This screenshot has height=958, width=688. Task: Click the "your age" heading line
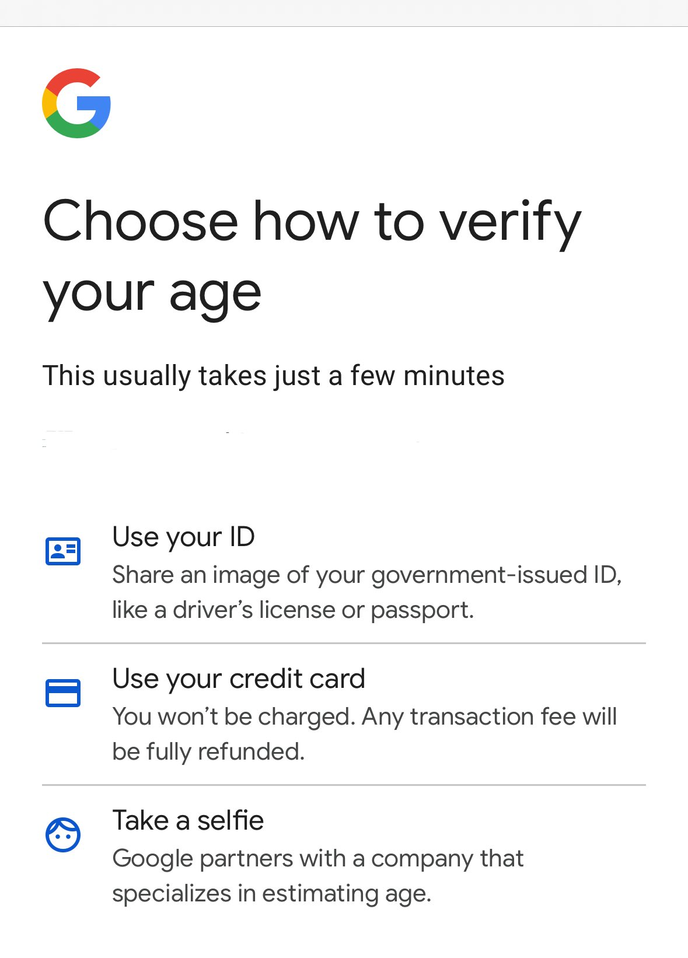tap(152, 293)
